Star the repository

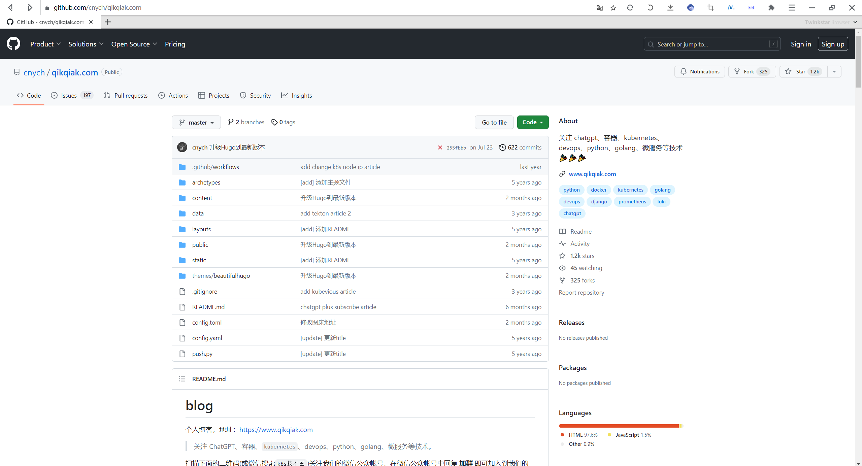pos(803,71)
